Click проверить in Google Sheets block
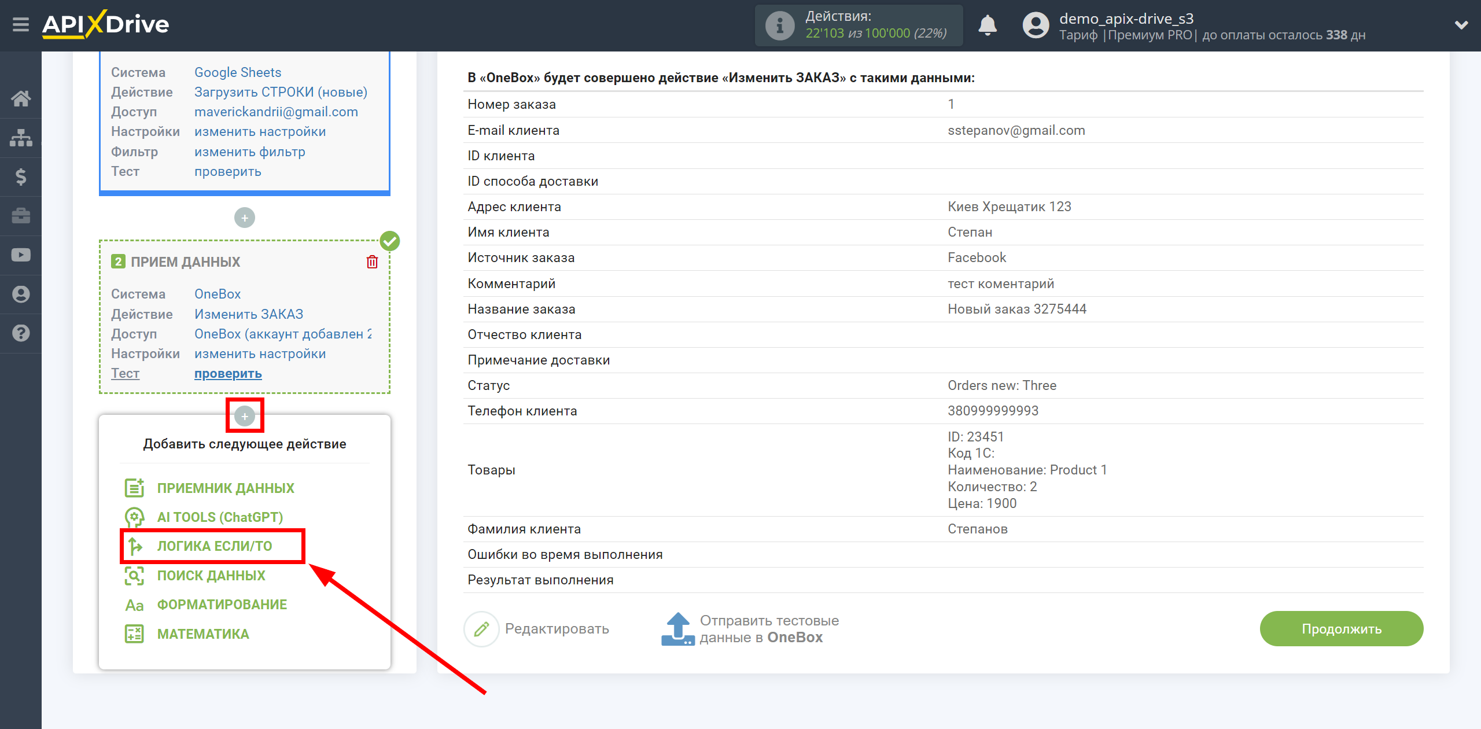This screenshot has height=729, width=1481. pyautogui.click(x=227, y=172)
